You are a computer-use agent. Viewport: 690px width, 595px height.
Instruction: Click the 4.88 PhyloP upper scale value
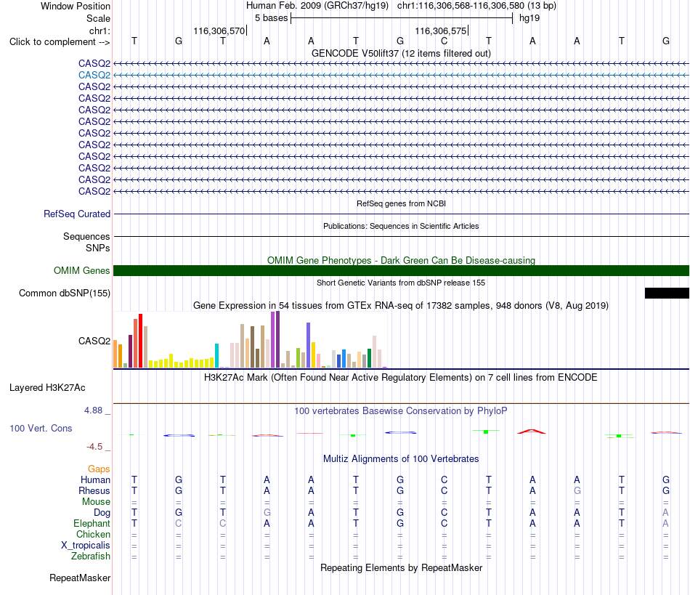click(x=93, y=410)
